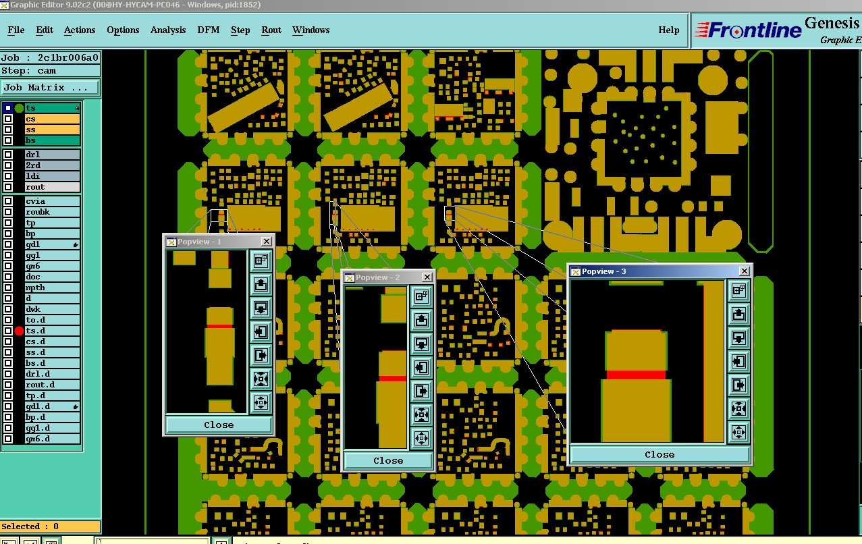Viewport: 862px width, 544px height.
Task: Check the cvia layer checkbox
Action: [x=8, y=201]
